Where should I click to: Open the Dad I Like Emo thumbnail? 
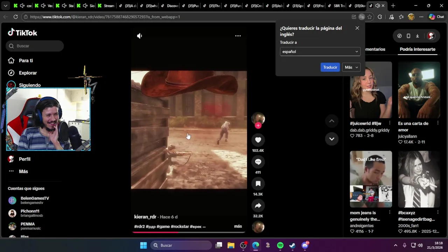coord(371,179)
